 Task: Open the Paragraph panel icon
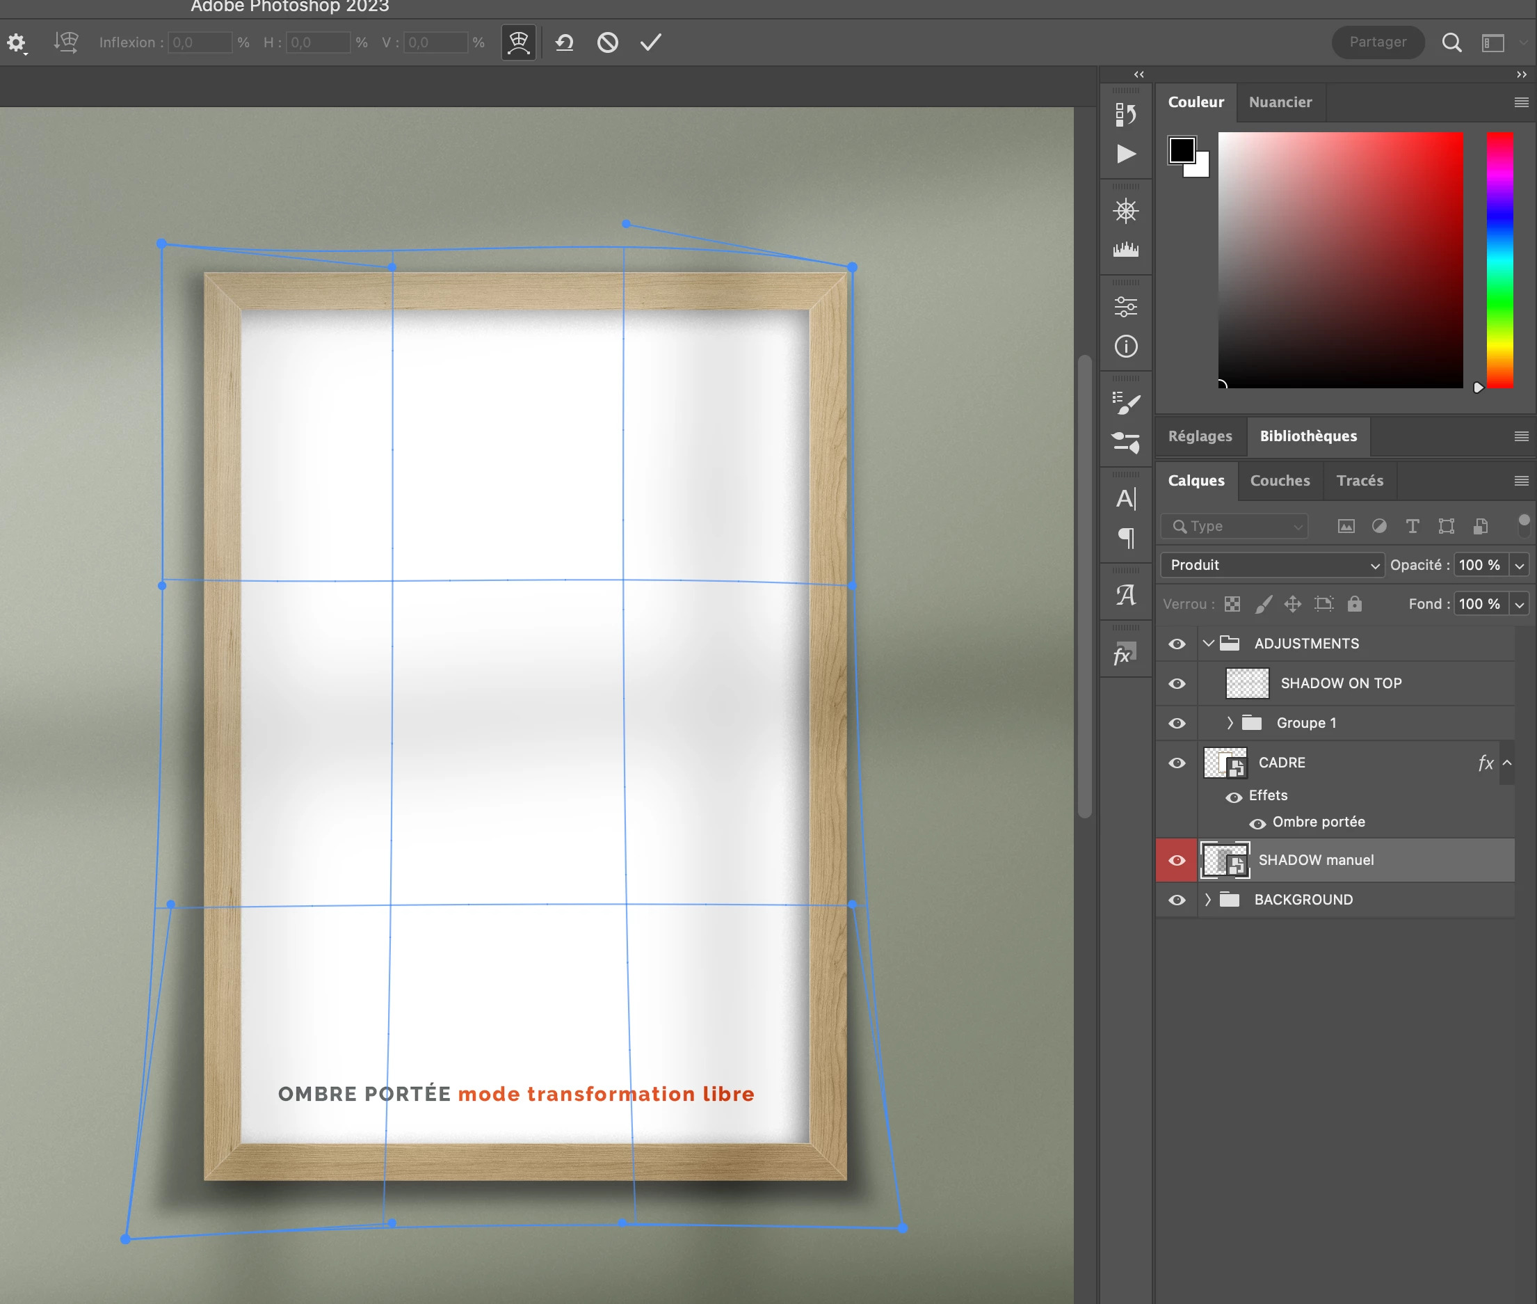1125,537
